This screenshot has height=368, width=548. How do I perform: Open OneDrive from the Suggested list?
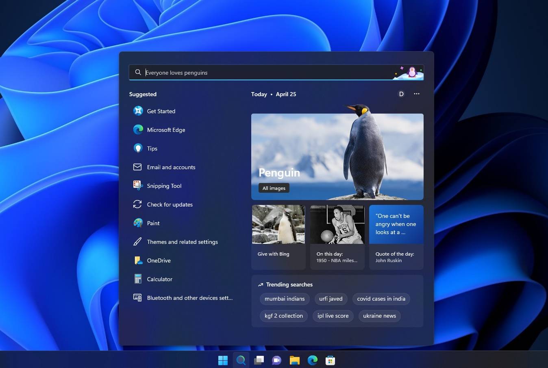[159, 260]
